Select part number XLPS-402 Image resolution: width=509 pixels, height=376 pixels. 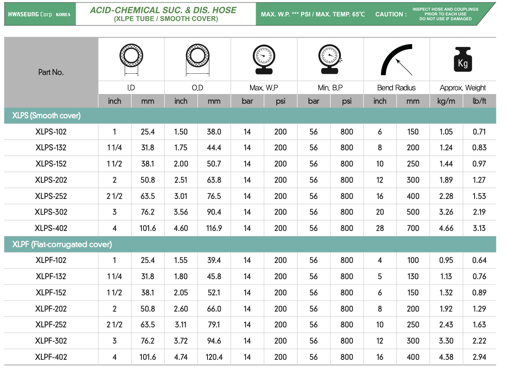click(51, 228)
